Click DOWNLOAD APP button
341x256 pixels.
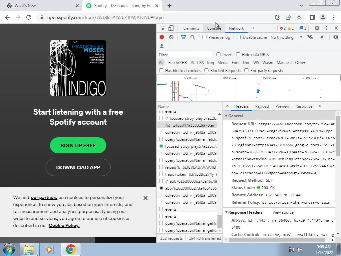[x=78, y=167]
